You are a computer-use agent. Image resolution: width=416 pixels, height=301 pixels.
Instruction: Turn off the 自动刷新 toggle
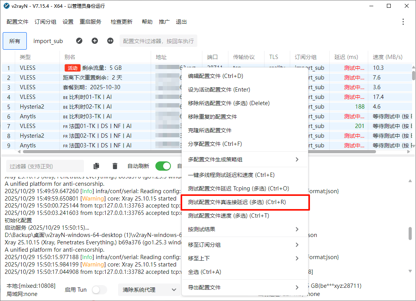pos(163,166)
